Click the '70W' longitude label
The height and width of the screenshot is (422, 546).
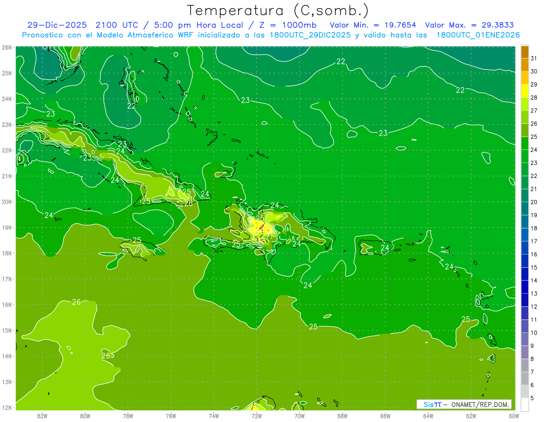tap(299, 416)
